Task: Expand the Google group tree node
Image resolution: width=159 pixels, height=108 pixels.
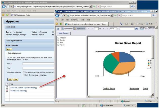Action: point(58,40)
